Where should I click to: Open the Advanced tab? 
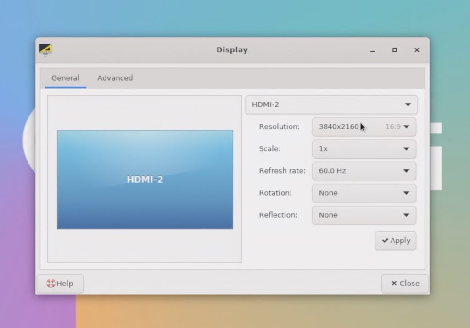click(115, 78)
